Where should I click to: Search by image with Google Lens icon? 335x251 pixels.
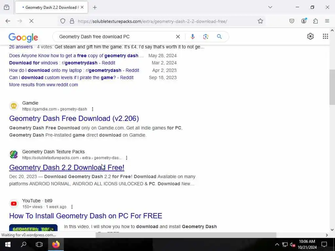pyautogui.click(x=205, y=37)
